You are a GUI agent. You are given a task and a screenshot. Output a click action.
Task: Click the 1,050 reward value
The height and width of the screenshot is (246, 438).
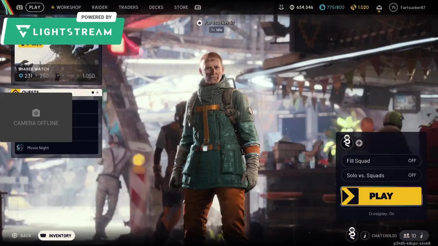click(89, 76)
